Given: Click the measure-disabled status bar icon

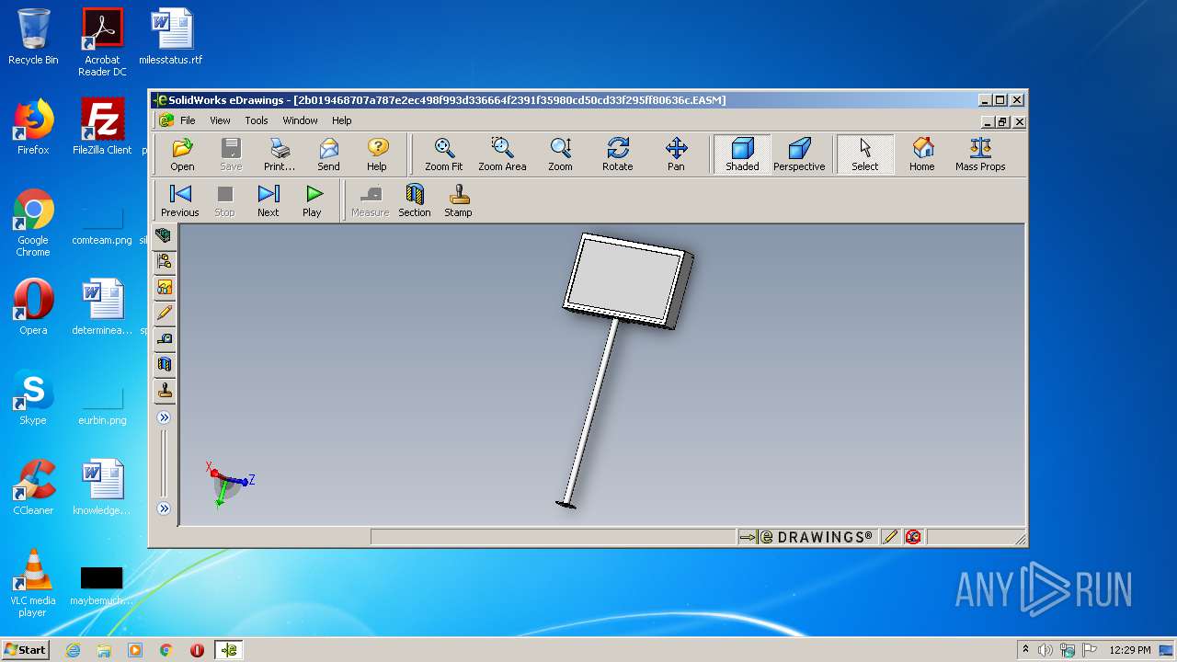Looking at the screenshot, I should [913, 537].
